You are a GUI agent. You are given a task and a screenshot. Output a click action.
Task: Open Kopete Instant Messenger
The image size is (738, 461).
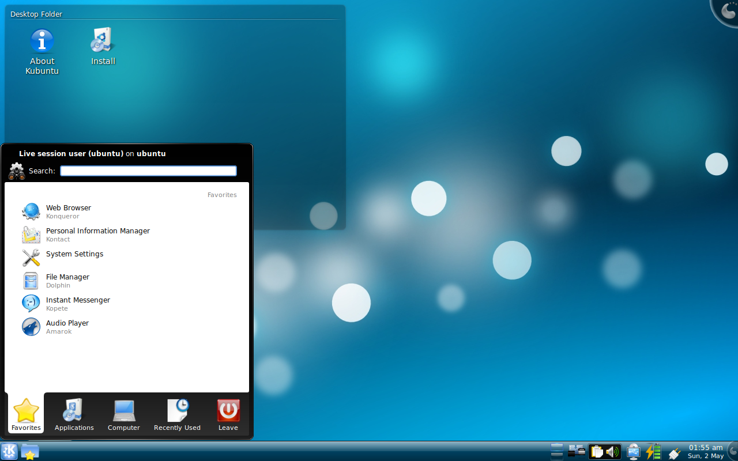click(127, 304)
